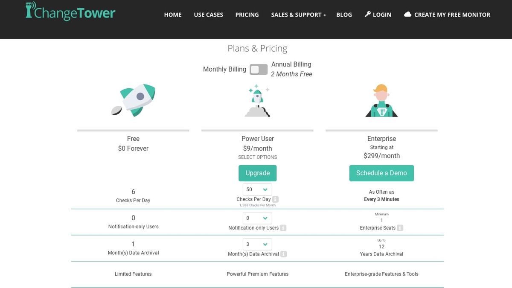Toggle the Monthly/Annual billing switch
The image size is (512, 288).
pos(258,69)
